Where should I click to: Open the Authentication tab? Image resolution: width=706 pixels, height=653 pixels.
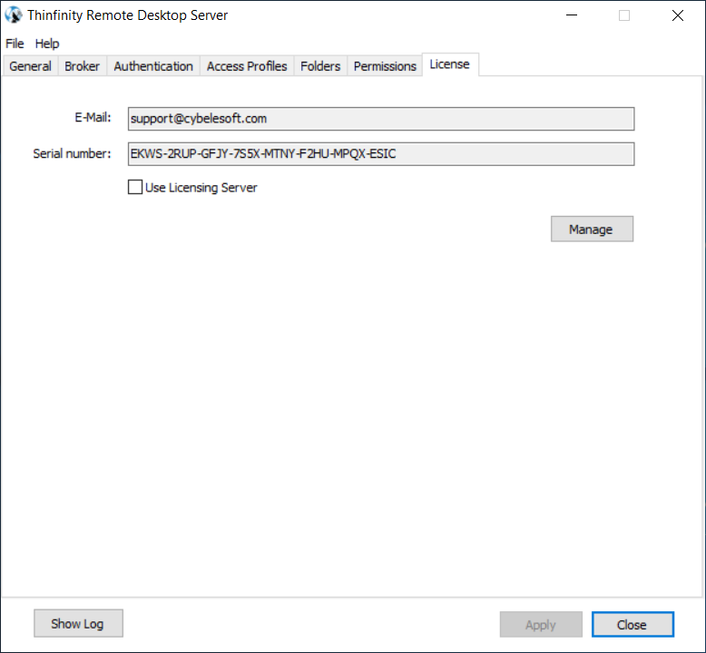point(153,66)
